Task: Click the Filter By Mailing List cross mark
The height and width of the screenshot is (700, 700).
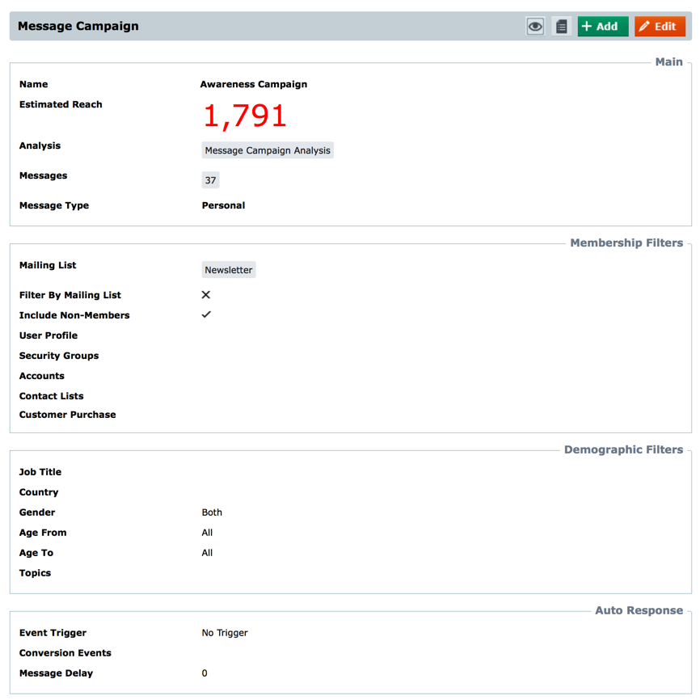Action: [x=206, y=295]
